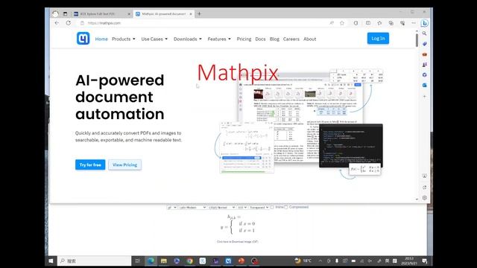Open the Normal font size dropdown

click(x=222, y=207)
